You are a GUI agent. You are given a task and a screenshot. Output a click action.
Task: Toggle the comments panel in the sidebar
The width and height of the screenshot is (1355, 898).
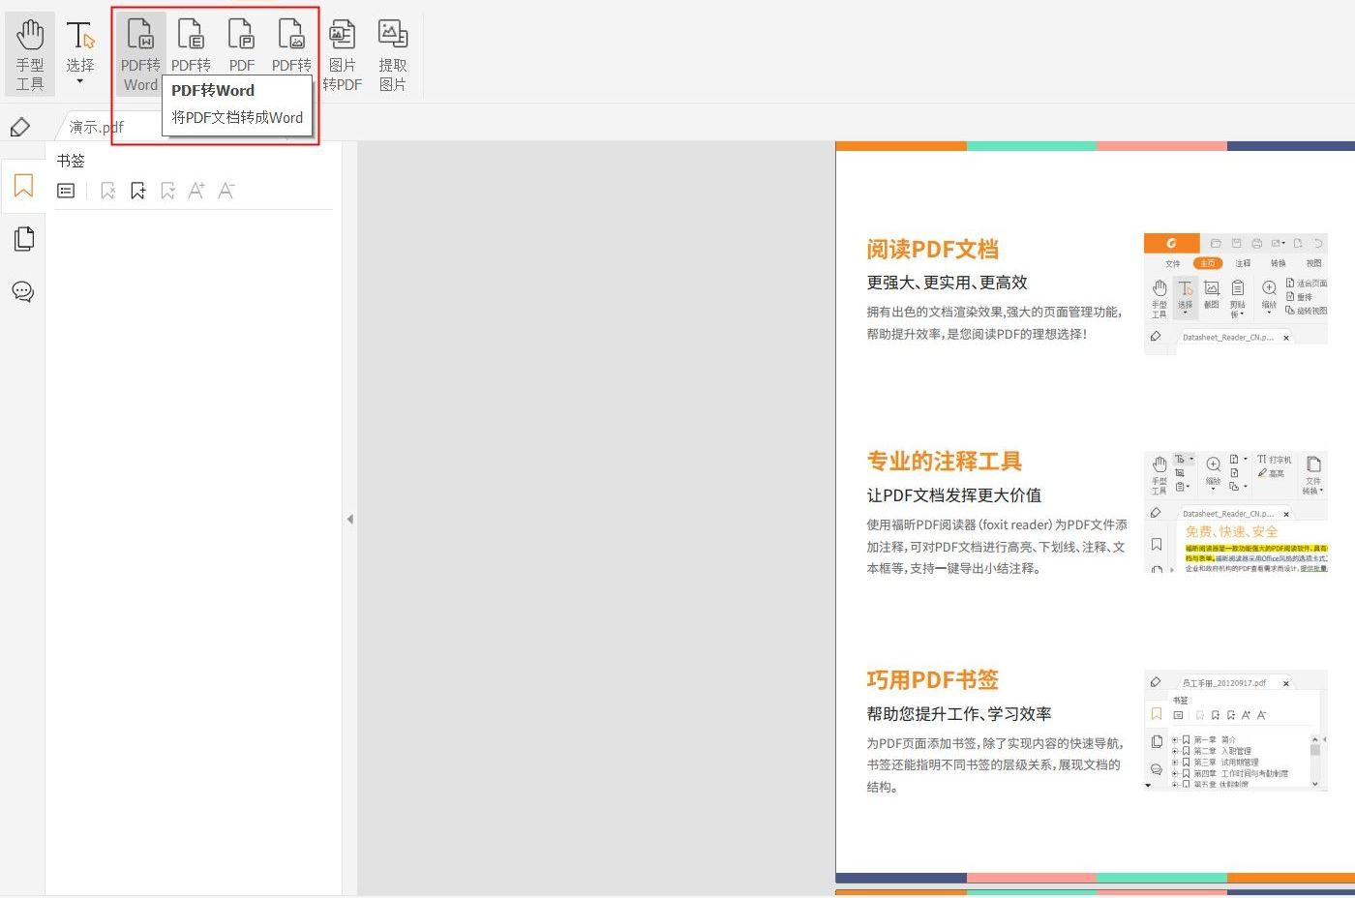pyautogui.click(x=23, y=292)
